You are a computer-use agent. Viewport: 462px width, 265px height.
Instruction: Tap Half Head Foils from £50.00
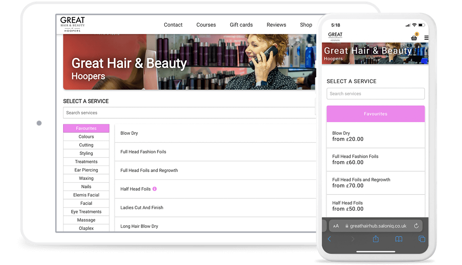click(376, 206)
